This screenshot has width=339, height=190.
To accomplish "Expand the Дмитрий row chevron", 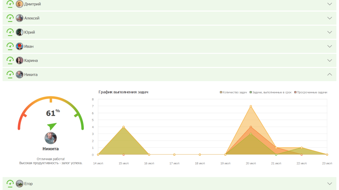I will point(329,4).
